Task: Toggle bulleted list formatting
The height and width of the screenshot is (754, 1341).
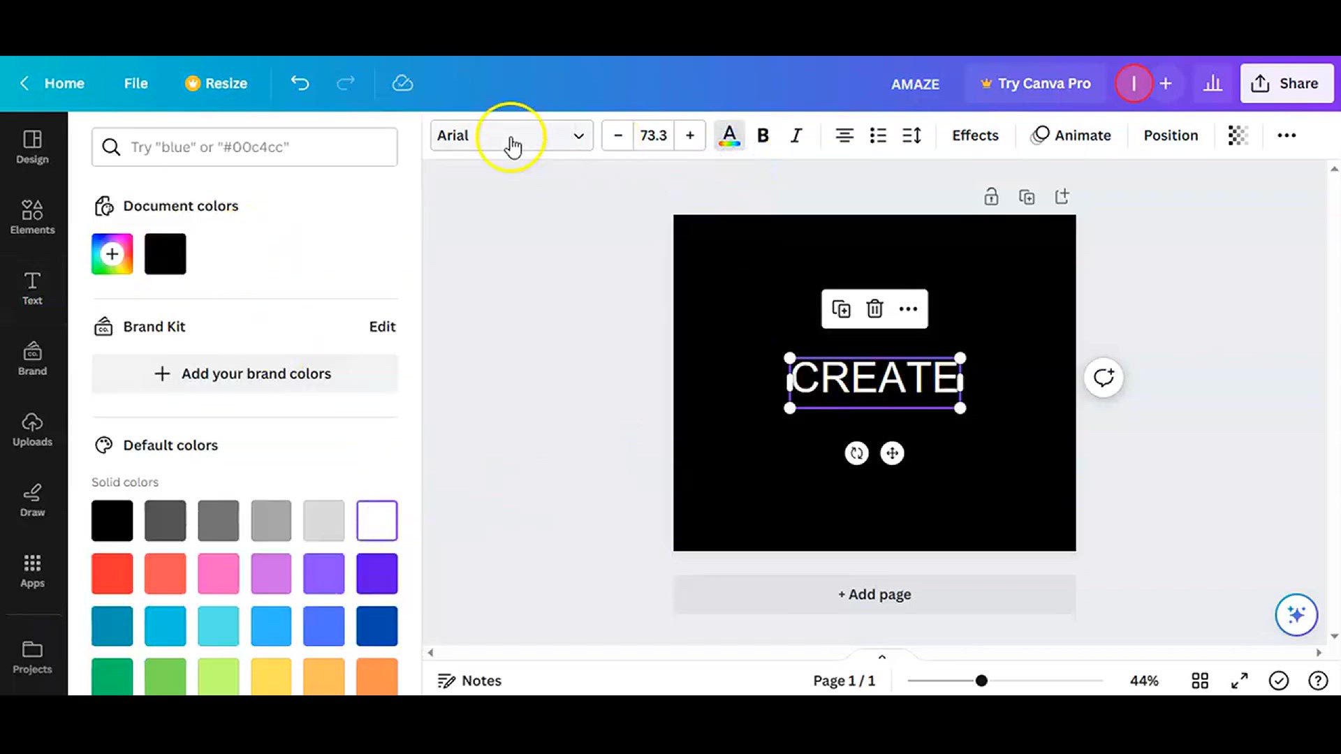Action: tap(878, 135)
